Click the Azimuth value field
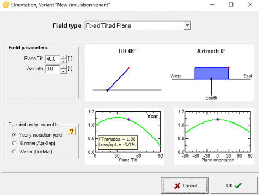The height and width of the screenshot is (195, 259). (x=53, y=69)
